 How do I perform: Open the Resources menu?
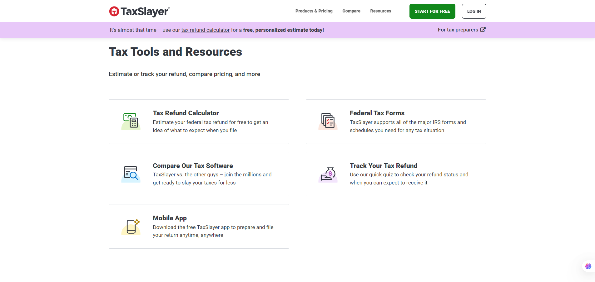tap(380, 11)
